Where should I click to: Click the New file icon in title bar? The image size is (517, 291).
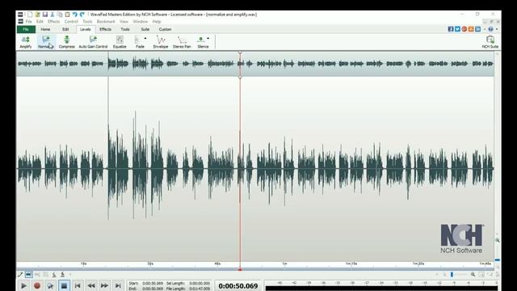point(30,15)
